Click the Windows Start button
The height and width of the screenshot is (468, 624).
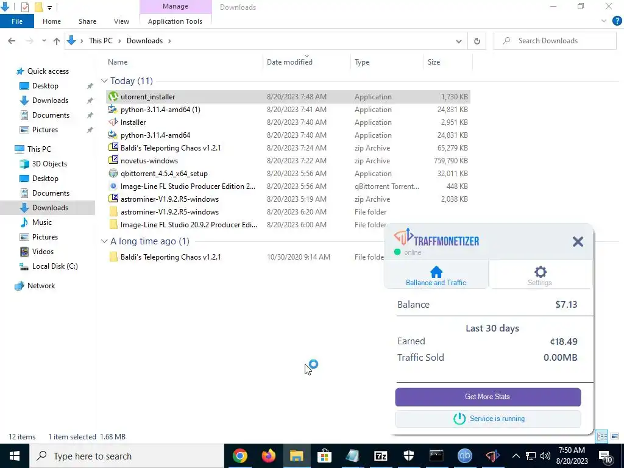[15, 456]
